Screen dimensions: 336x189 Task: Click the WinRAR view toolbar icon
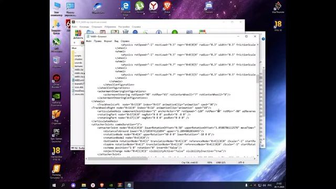114,32
